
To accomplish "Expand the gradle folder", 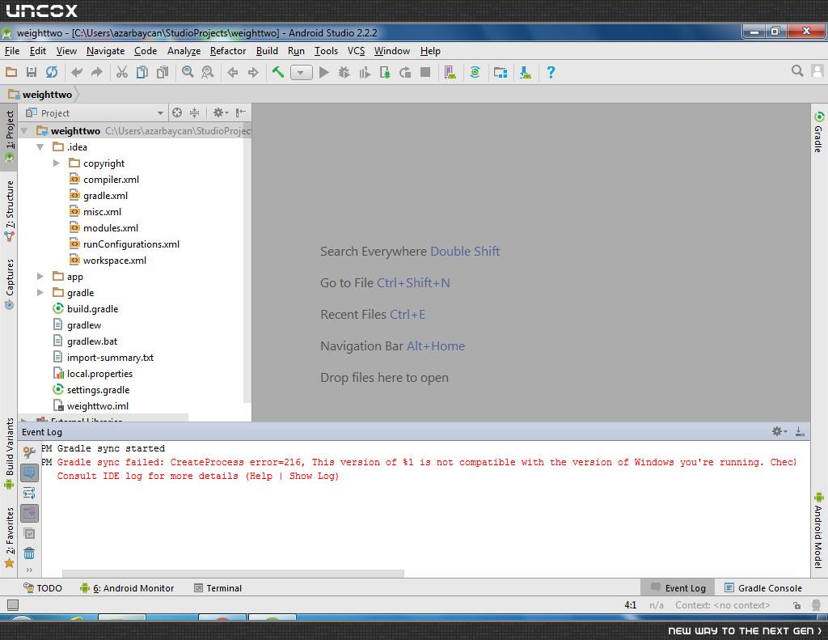I will click(40, 293).
